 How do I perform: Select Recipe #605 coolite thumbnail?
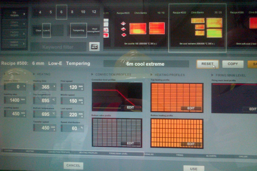pos(141,28)
